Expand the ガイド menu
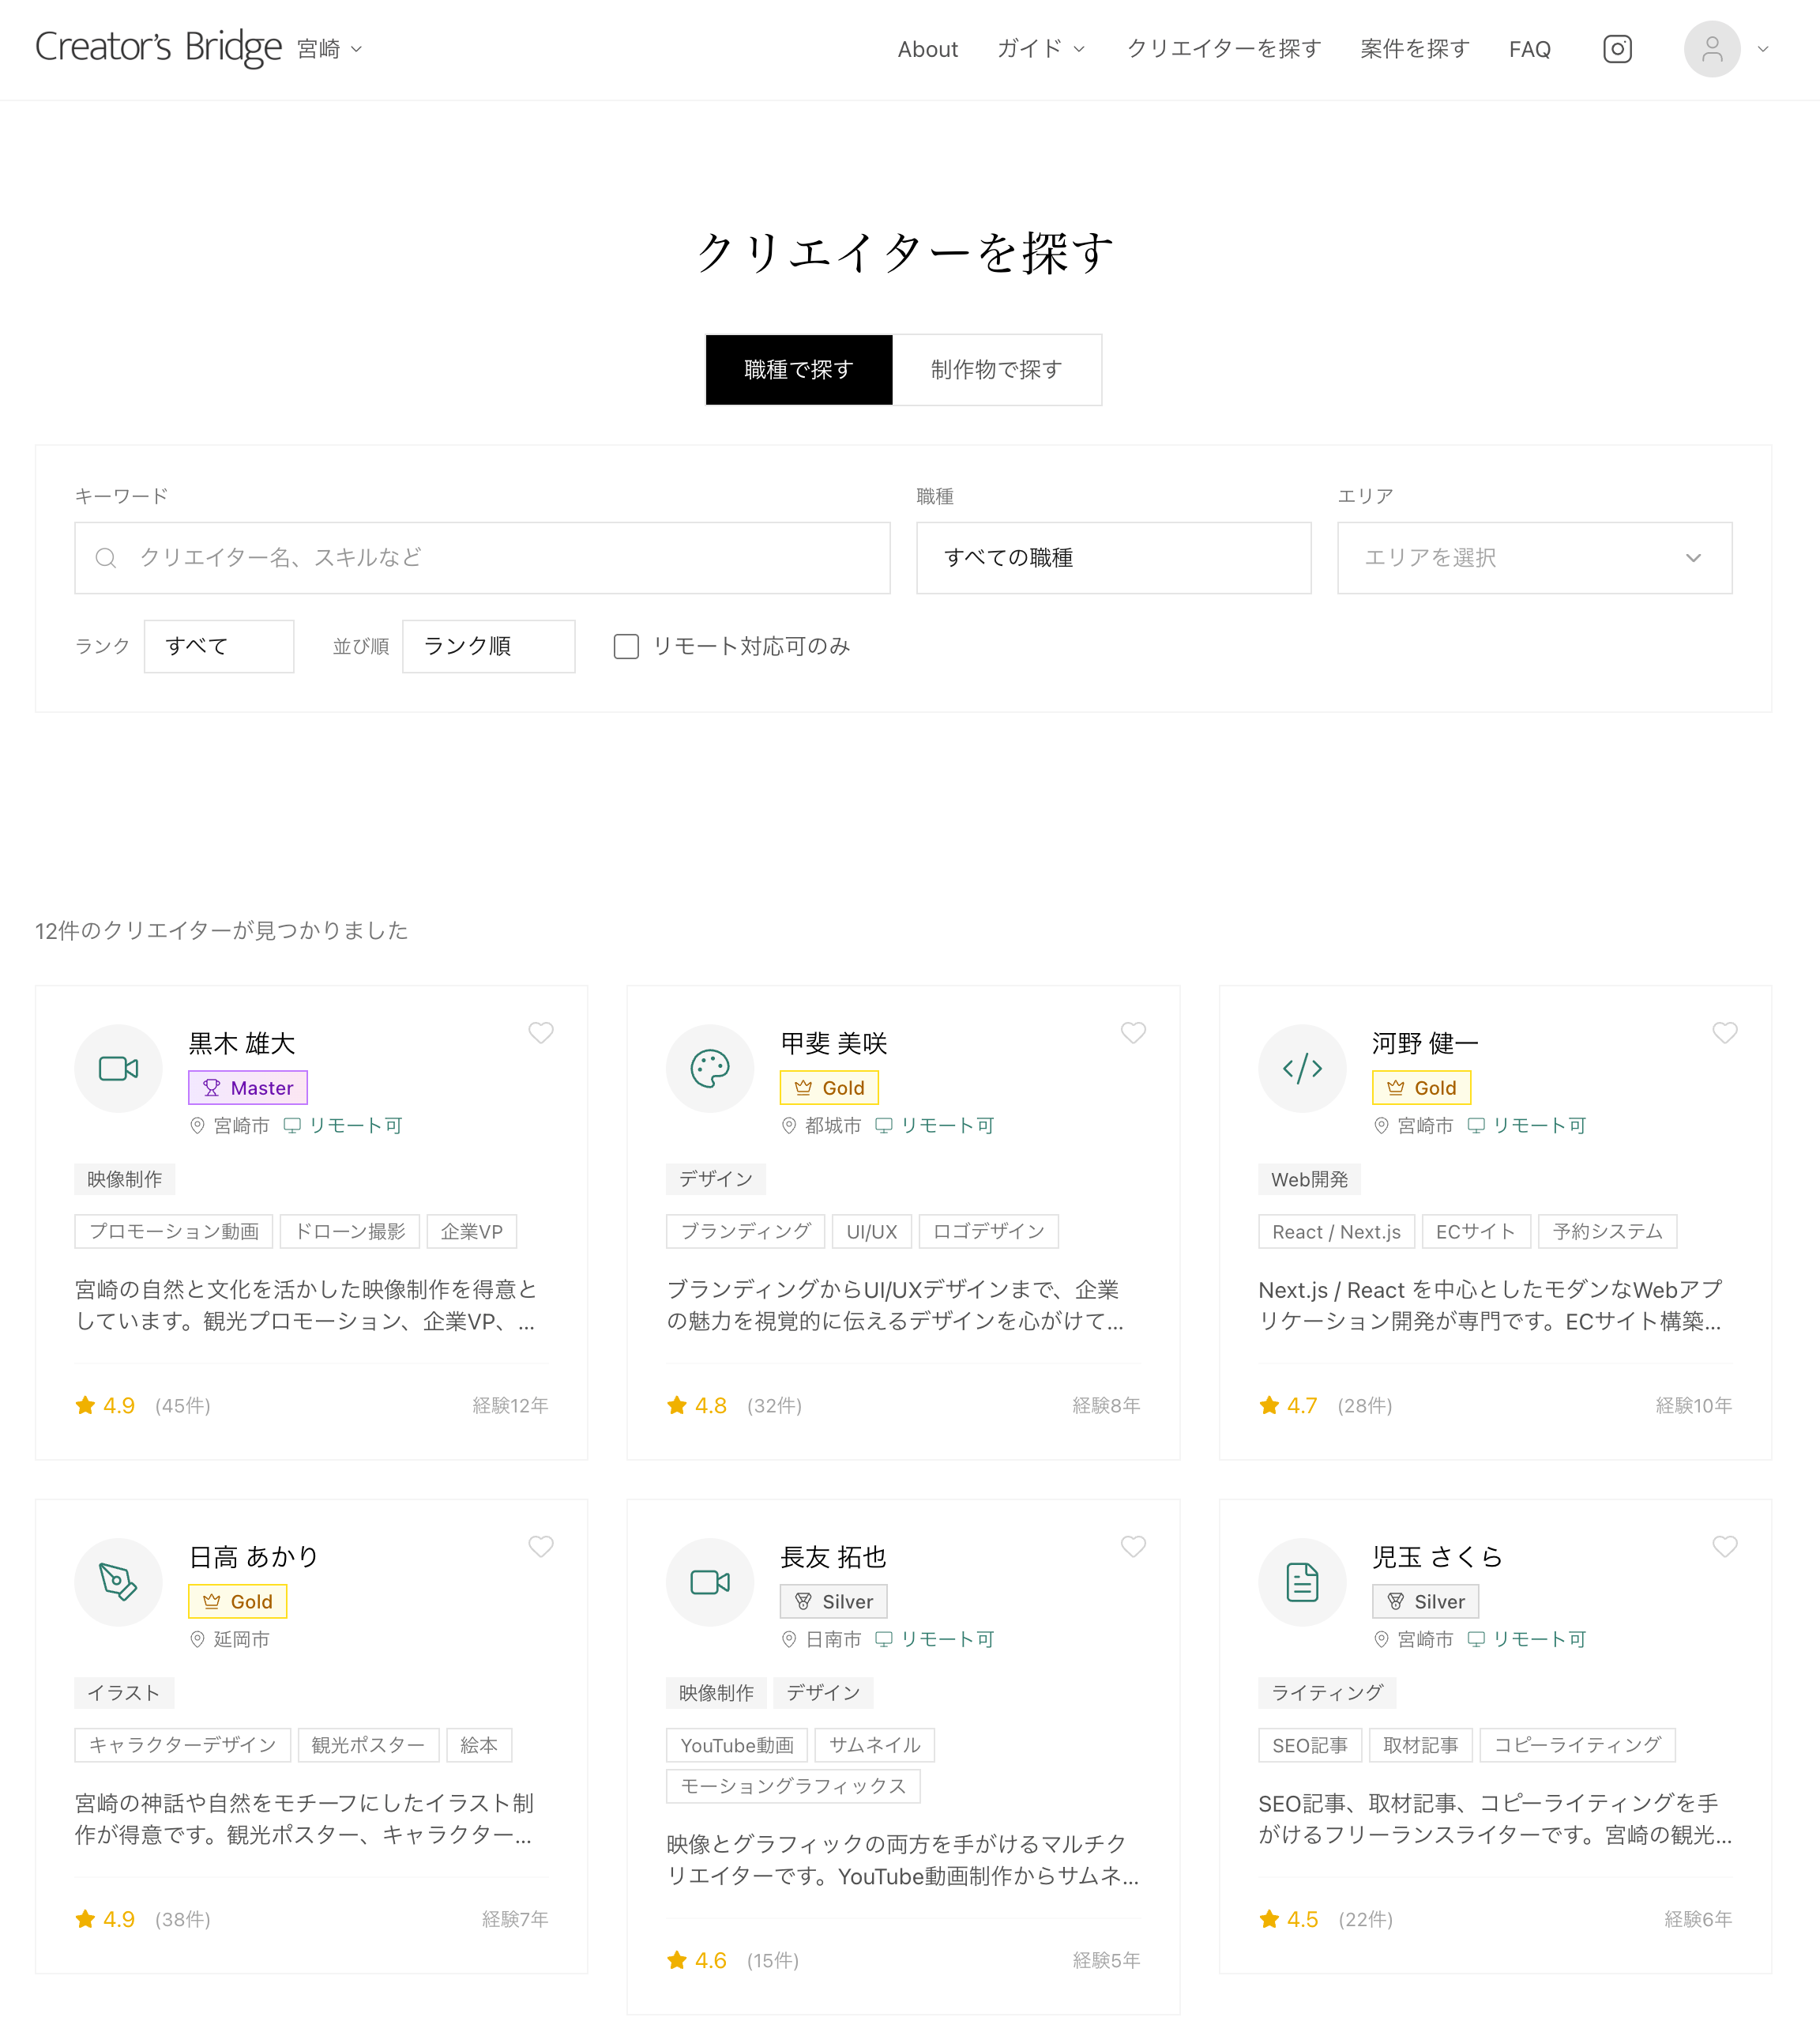This screenshot has height=2025, width=1820. tap(1040, 49)
